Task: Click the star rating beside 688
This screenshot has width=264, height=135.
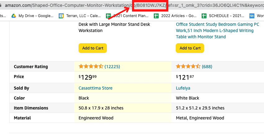Action: 188,66
